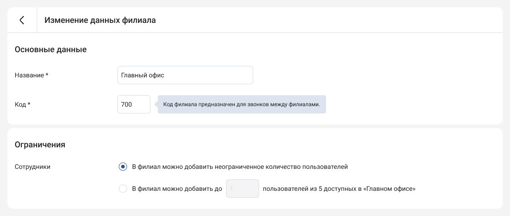
Task: Click the Название field with Главный офис
Action: 185,75
